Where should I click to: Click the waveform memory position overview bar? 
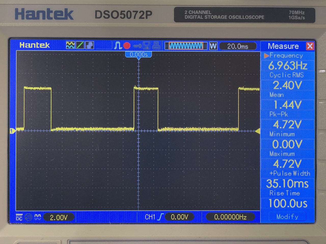(186, 46)
